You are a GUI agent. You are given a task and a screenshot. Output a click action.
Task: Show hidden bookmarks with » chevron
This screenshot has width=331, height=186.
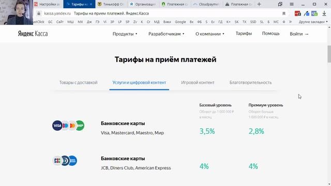pyautogui.click(x=291, y=22)
